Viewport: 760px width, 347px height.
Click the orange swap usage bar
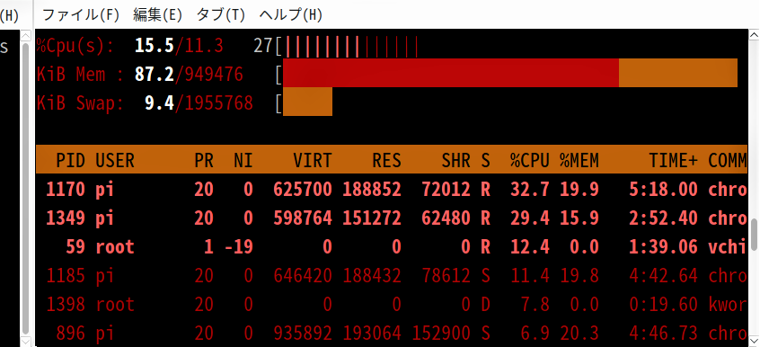(308, 102)
